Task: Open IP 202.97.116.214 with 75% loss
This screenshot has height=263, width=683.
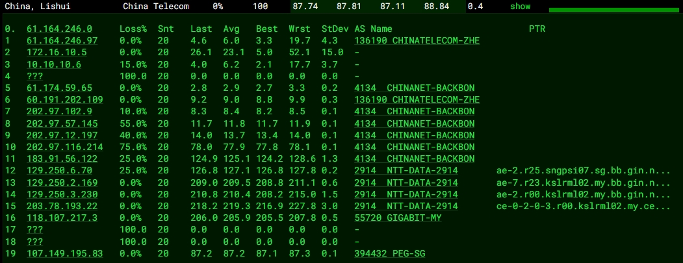Action: 64,147
